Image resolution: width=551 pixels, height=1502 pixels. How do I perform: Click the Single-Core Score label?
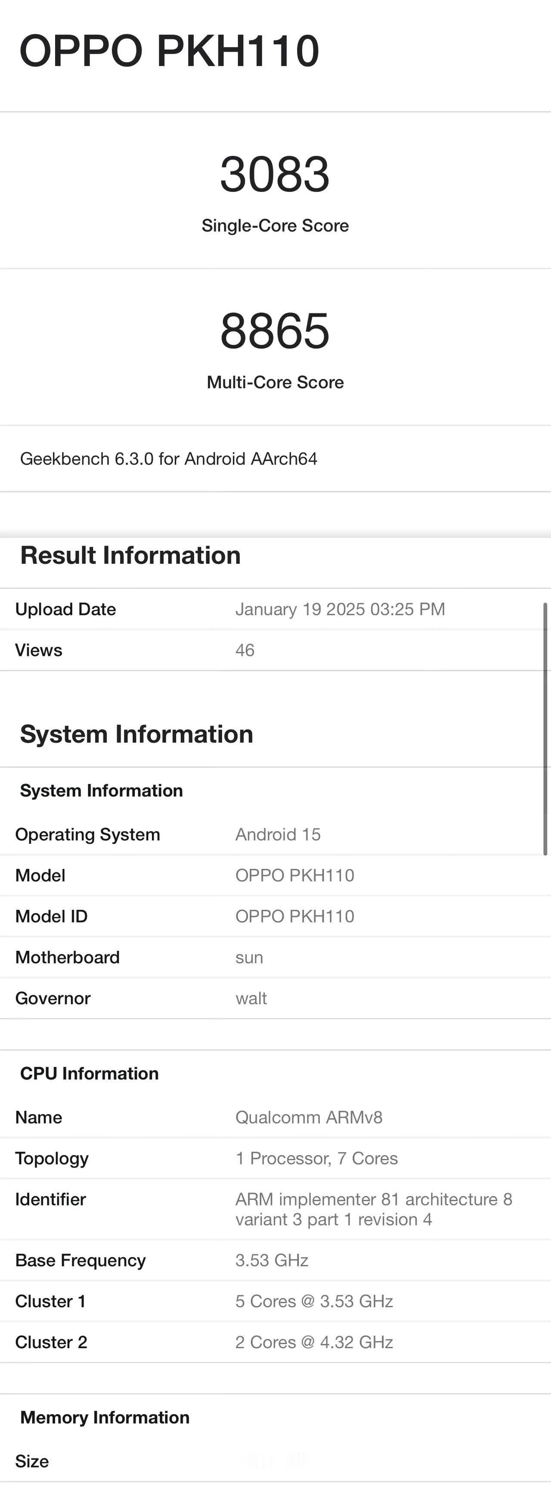(275, 226)
